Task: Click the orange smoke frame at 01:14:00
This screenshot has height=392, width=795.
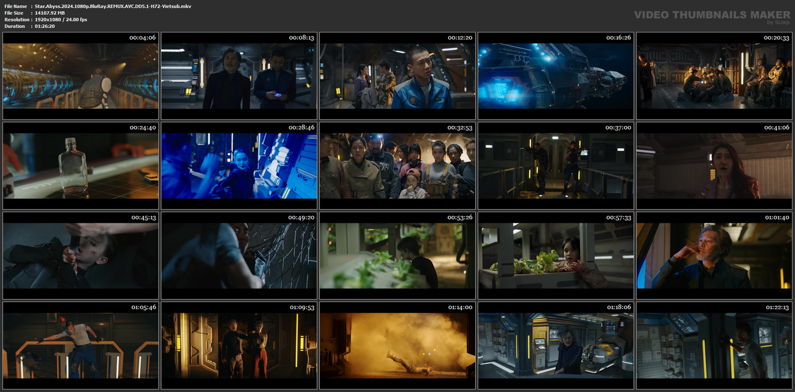Action: [397, 345]
